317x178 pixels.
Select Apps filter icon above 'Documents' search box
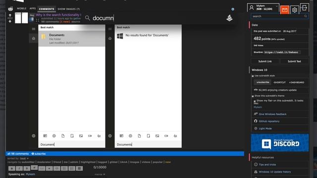[121, 136]
